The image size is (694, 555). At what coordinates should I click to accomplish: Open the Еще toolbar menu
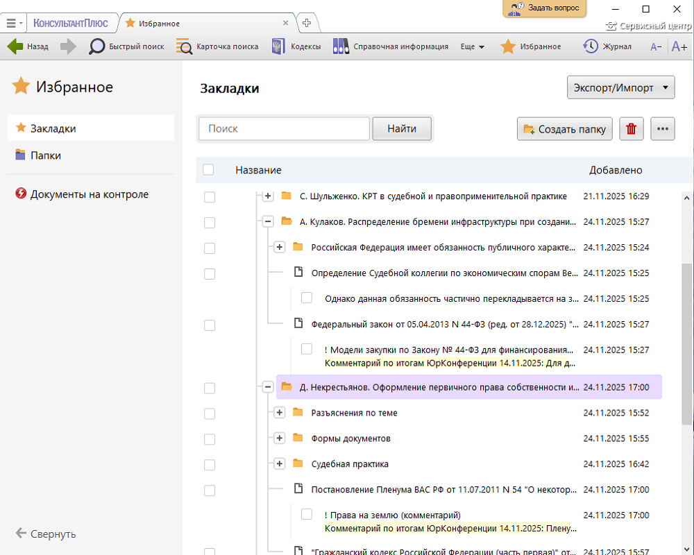(472, 46)
